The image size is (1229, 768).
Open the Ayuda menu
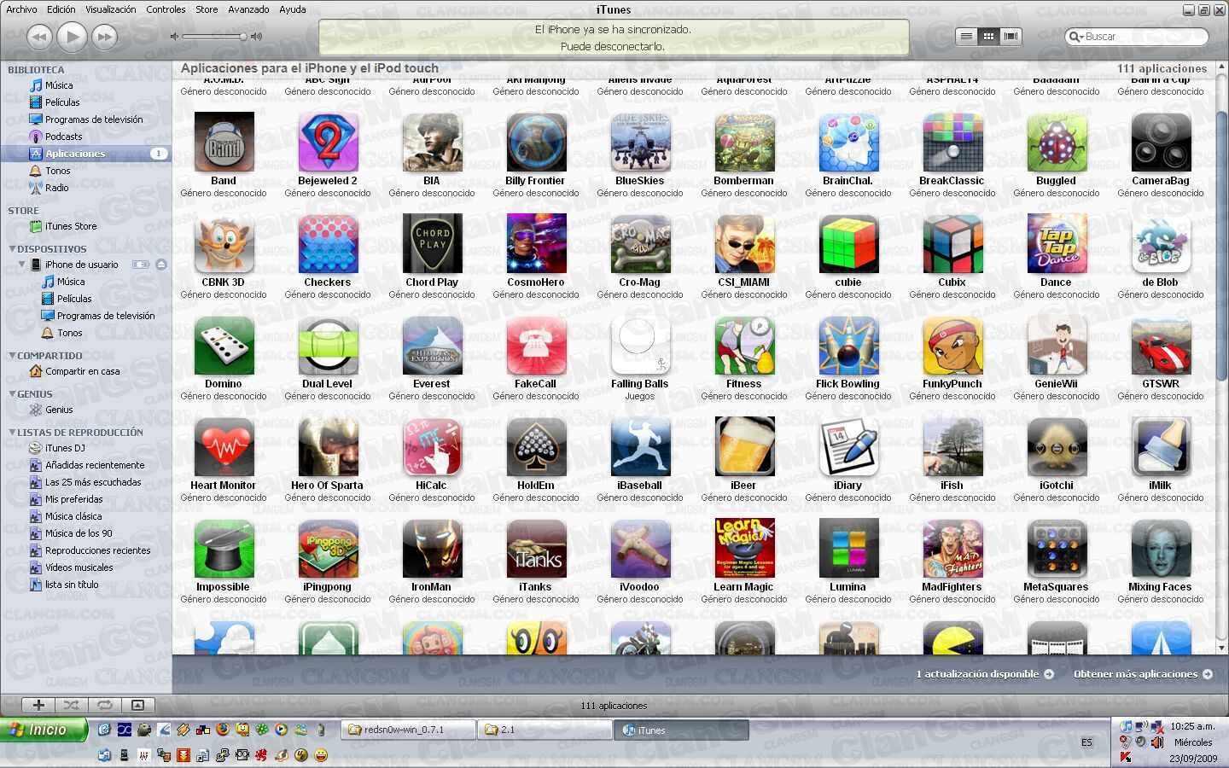point(293,9)
